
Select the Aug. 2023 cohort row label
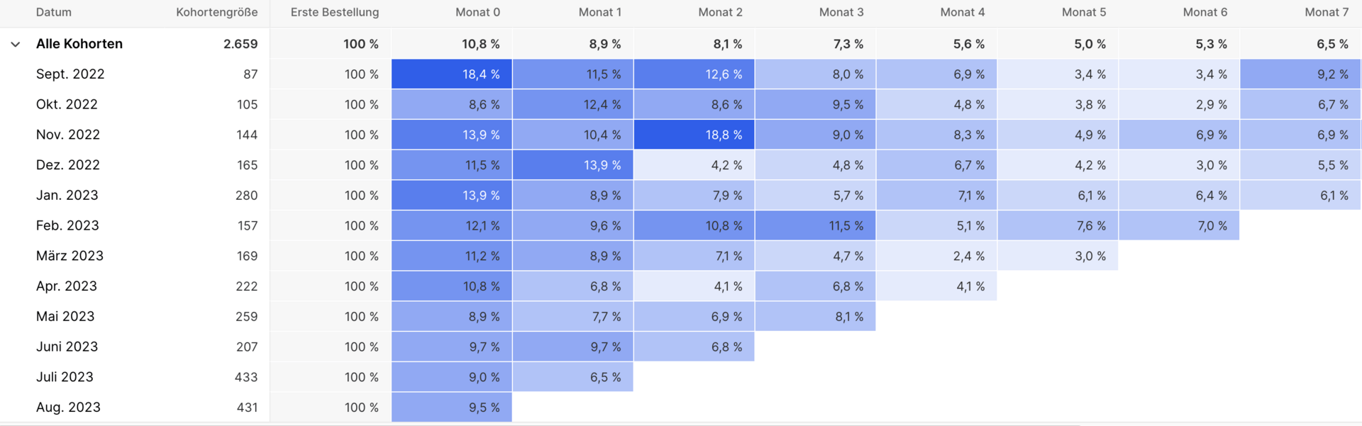68,408
